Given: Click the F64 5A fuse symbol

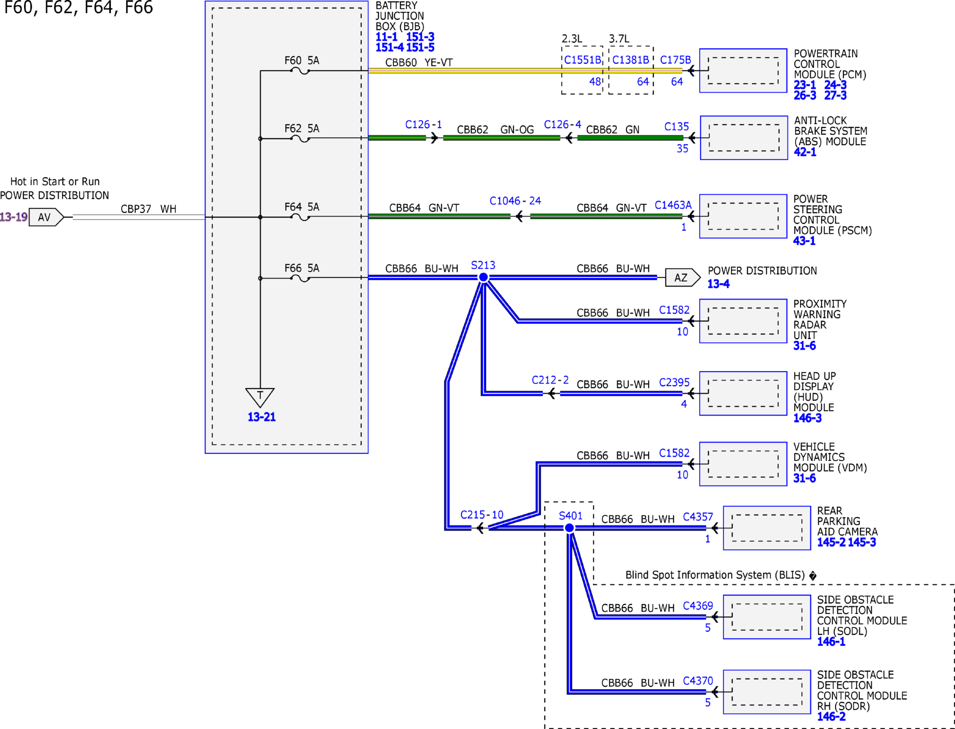Looking at the screenshot, I should coord(300,217).
